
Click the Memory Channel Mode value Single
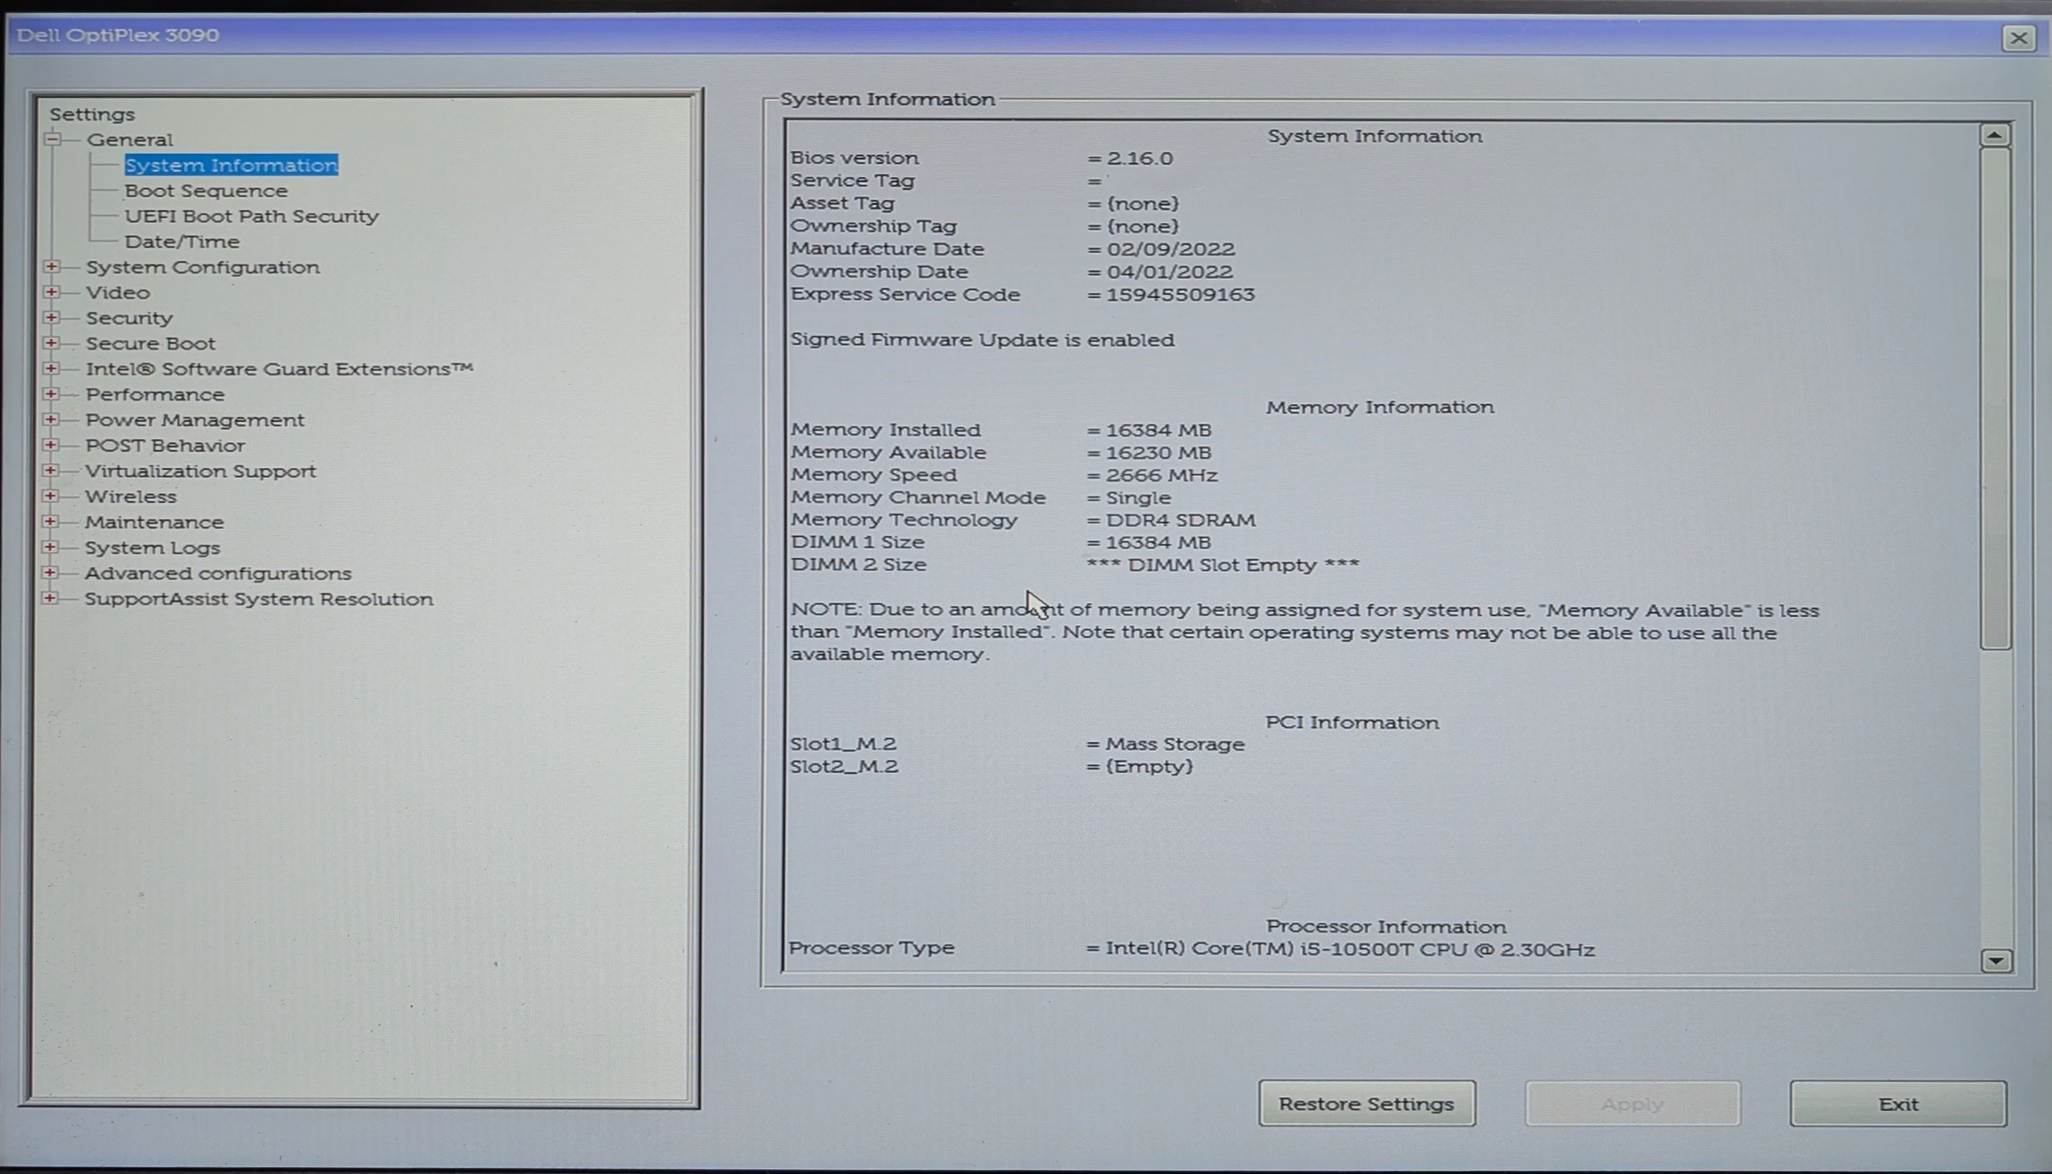click(1139, 498)
